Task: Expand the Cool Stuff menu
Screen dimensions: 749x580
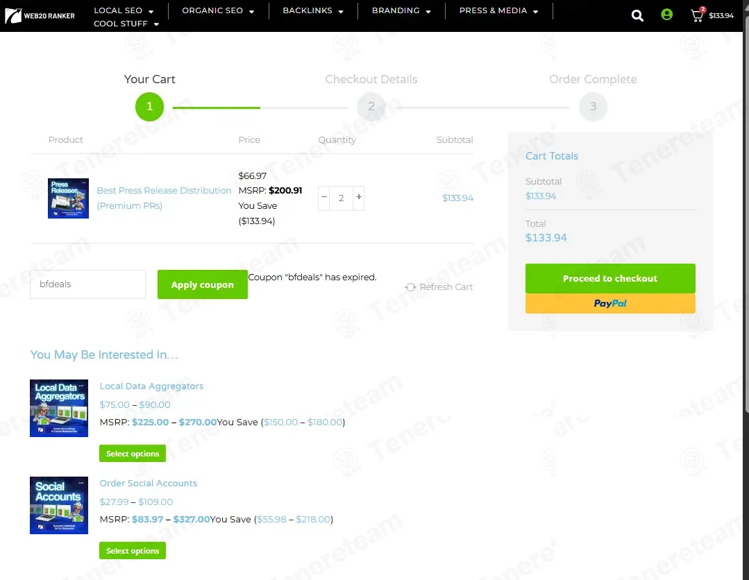Action: pos(126,24)
